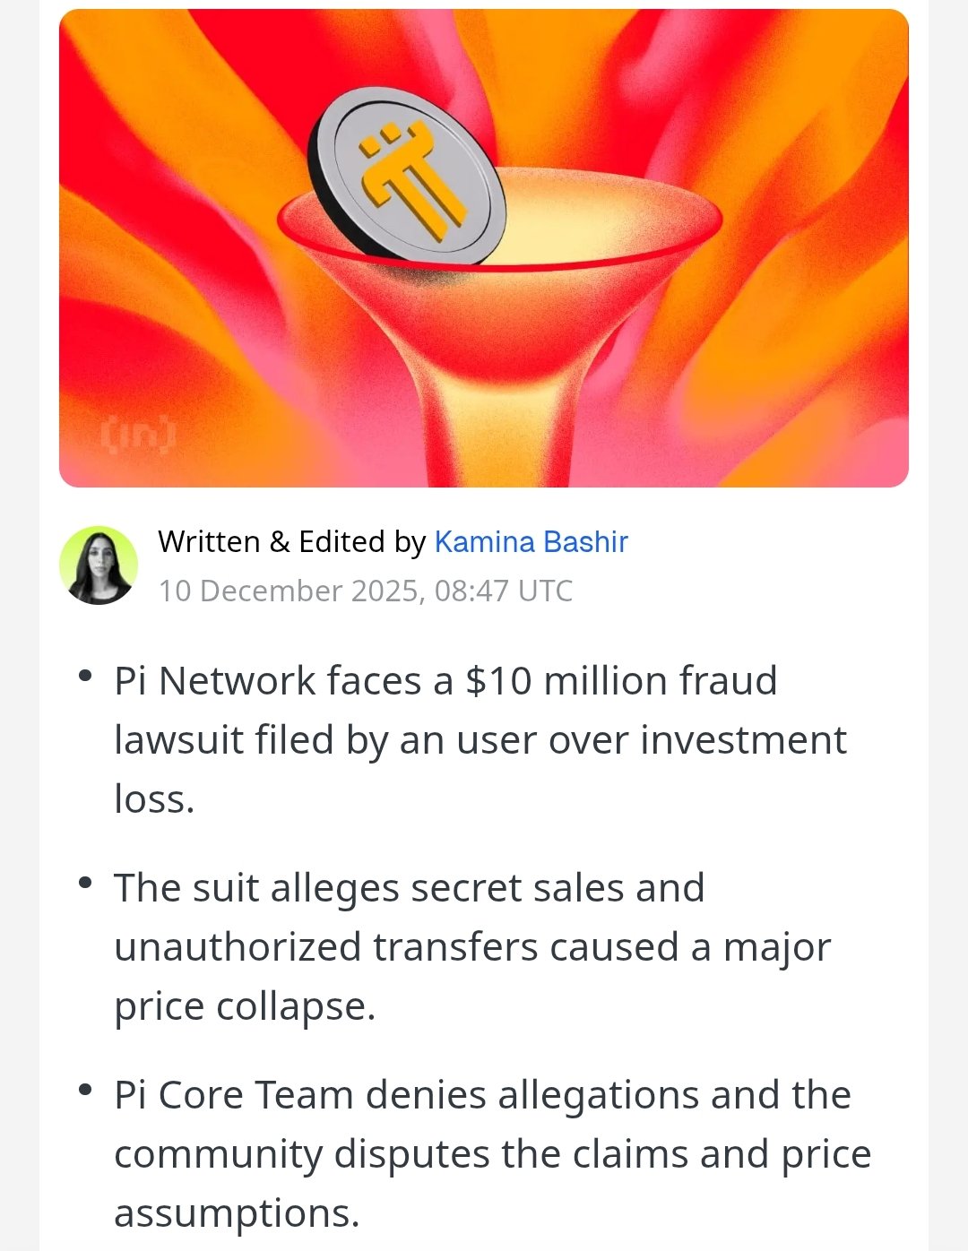Click 'The suit alleges secret sales and' line
The height and width of the screenshot is (1251, 968).
click(409, 887)
